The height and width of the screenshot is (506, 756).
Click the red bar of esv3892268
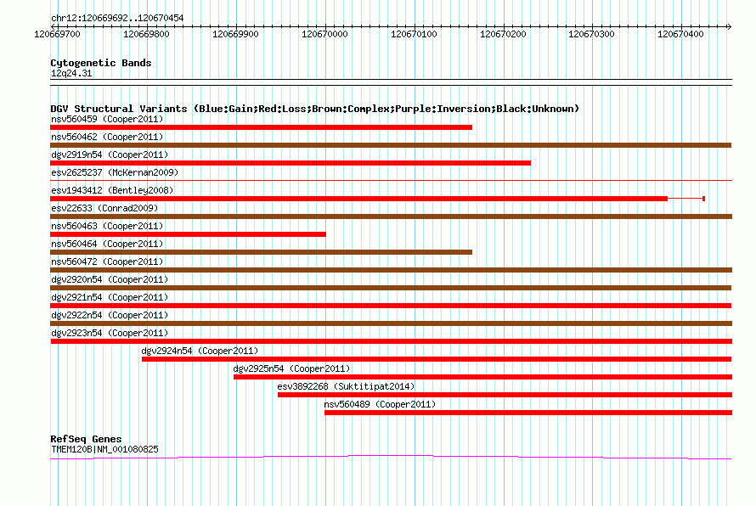coord(505,395)
